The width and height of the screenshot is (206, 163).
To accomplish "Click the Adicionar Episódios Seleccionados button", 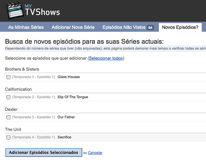I will pyautogui.click(x=43, y=153).
